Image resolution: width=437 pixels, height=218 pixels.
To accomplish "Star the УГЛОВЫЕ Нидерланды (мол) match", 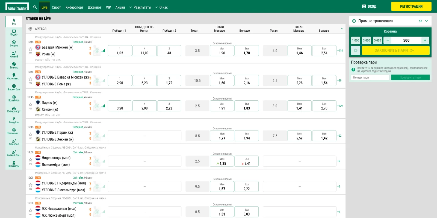I will click(30, 185).
